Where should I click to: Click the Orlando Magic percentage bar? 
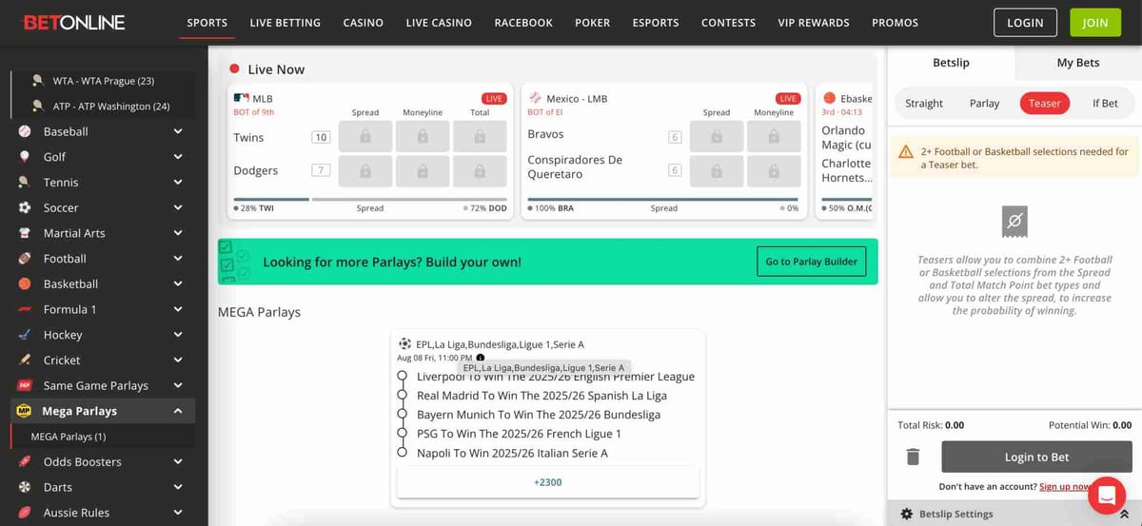coord(848,200)
